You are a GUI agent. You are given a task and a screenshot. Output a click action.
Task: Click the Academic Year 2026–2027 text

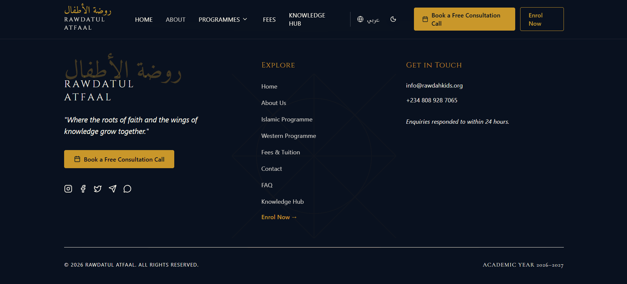click(x=523, y=265)
